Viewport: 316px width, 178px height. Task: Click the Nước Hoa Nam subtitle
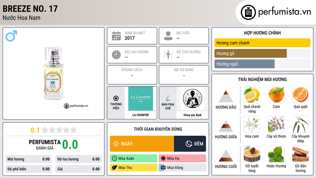point(21,18)
